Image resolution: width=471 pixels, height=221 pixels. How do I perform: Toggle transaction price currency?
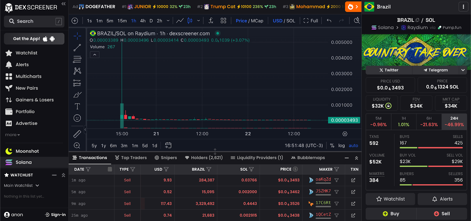[296, 169]
